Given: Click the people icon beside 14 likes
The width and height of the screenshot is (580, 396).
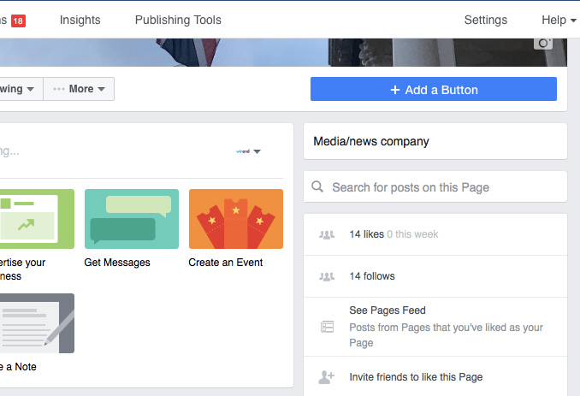Looking at the screenshot, I should tap(326, 234).
